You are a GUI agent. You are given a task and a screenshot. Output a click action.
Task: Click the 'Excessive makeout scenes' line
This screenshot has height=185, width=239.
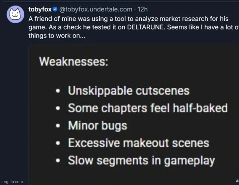[138, 143]
